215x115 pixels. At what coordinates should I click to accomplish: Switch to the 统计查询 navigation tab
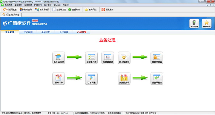point(28,32)
